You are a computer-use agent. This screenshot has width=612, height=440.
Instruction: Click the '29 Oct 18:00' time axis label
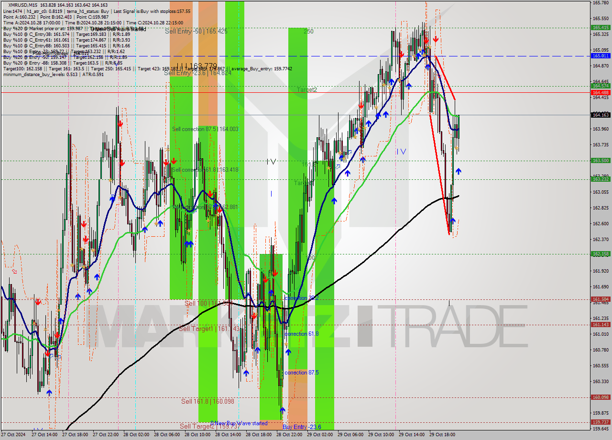tap(442, 435)
